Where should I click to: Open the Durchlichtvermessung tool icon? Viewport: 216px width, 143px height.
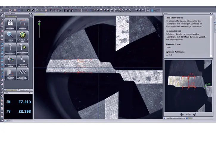(x=10, y=60)
